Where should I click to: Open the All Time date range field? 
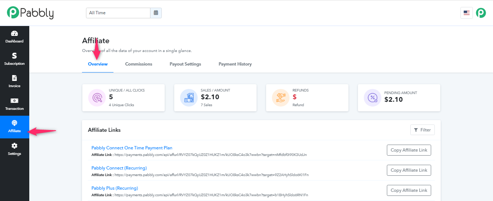118,13
